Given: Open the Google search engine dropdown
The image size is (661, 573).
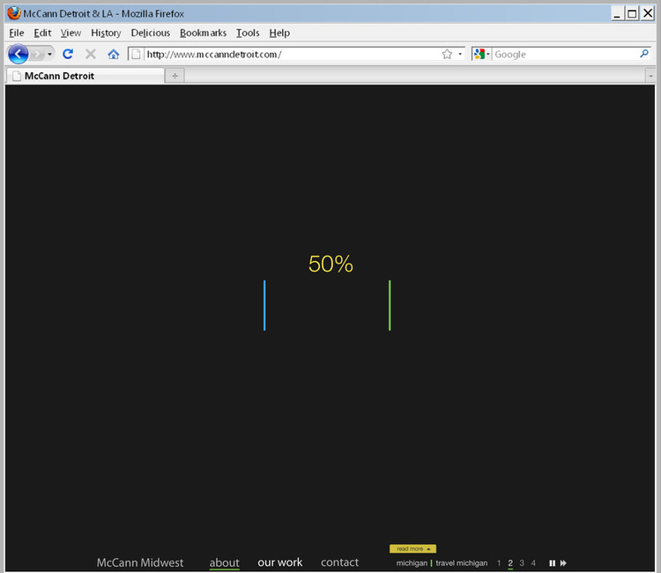Looking at the screenshot, I should coord(482,55).
